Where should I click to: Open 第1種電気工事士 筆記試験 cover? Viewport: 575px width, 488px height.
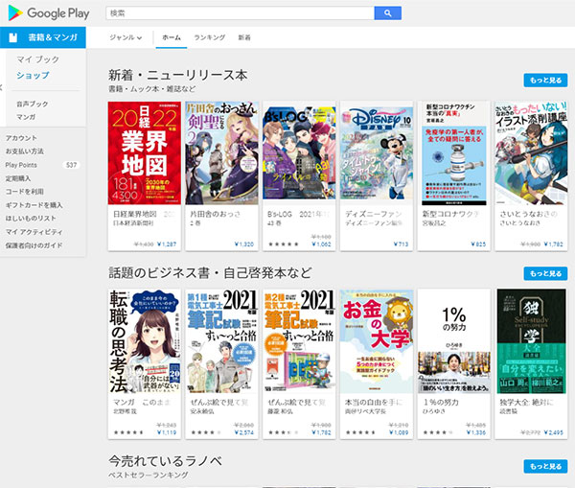[222, 341]
